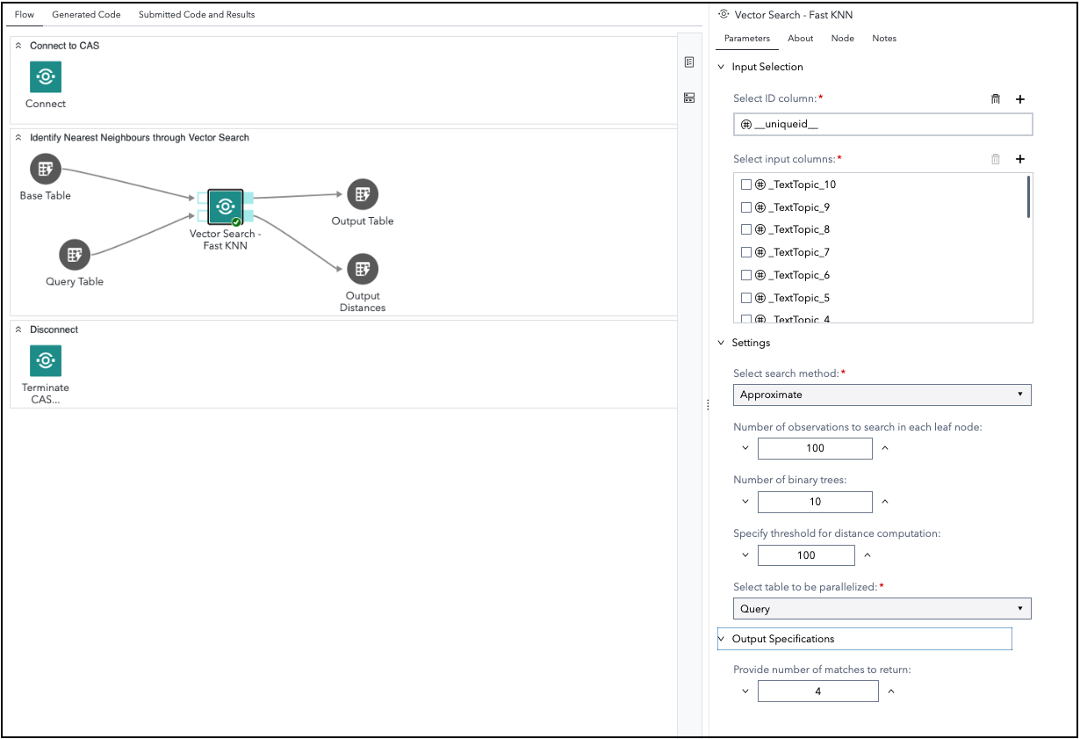Collapse the Input Selection section
The width and height of the screenshot is (1080, 739).
click(x=722, y=67)
